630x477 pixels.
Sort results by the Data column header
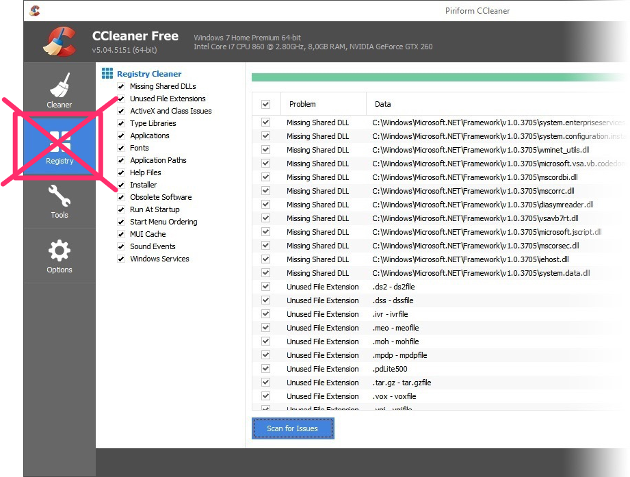coord(382,104)
